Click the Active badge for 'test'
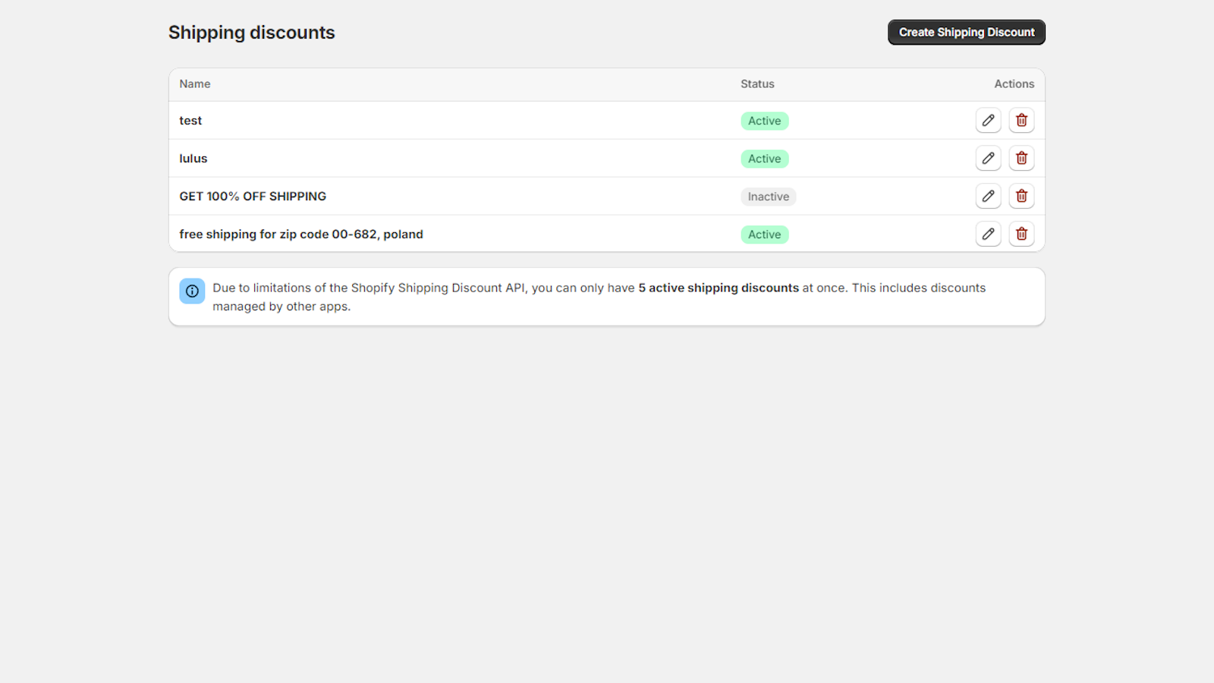 764,121
